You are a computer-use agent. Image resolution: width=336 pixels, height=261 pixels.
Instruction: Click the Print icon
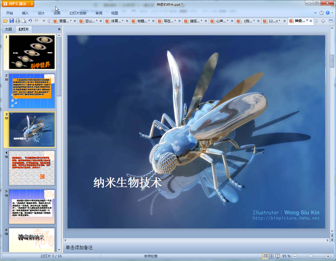18,21
